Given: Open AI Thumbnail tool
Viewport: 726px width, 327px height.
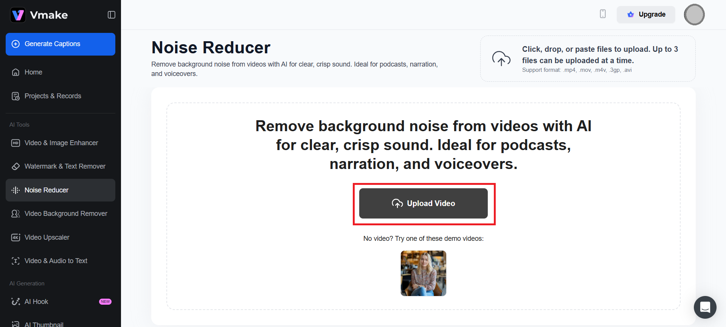Looking at the screenshot, I should tap(43, 324).
